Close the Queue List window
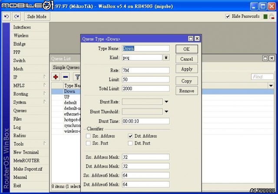This screenshot has height=194, width=278. (271, 58)
